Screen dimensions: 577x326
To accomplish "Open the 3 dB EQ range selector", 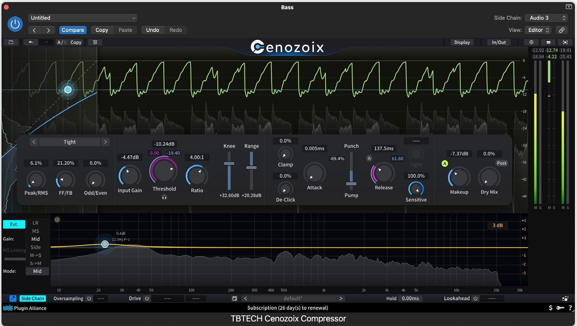I will click(x=497, y=225).
